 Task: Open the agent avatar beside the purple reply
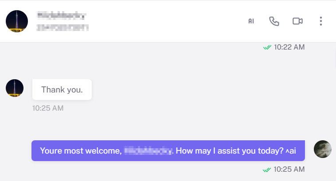[x=323, y=150]
